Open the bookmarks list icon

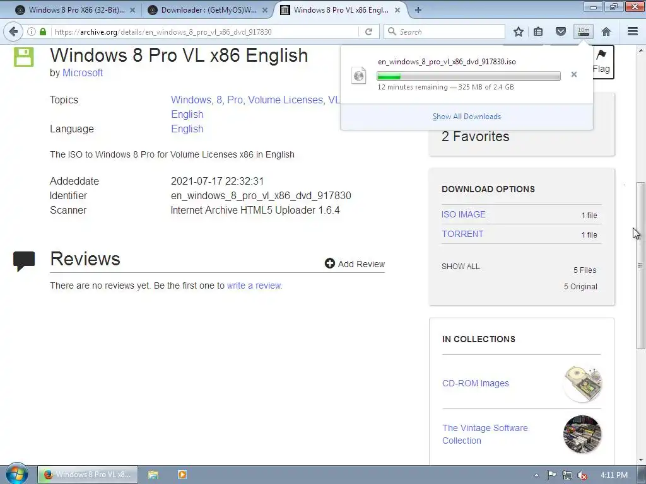[x=538, y=32]
